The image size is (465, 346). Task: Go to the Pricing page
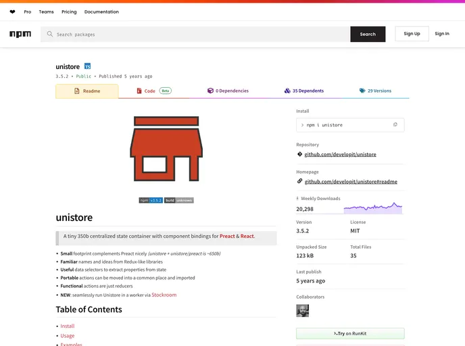tap(69, 12)
